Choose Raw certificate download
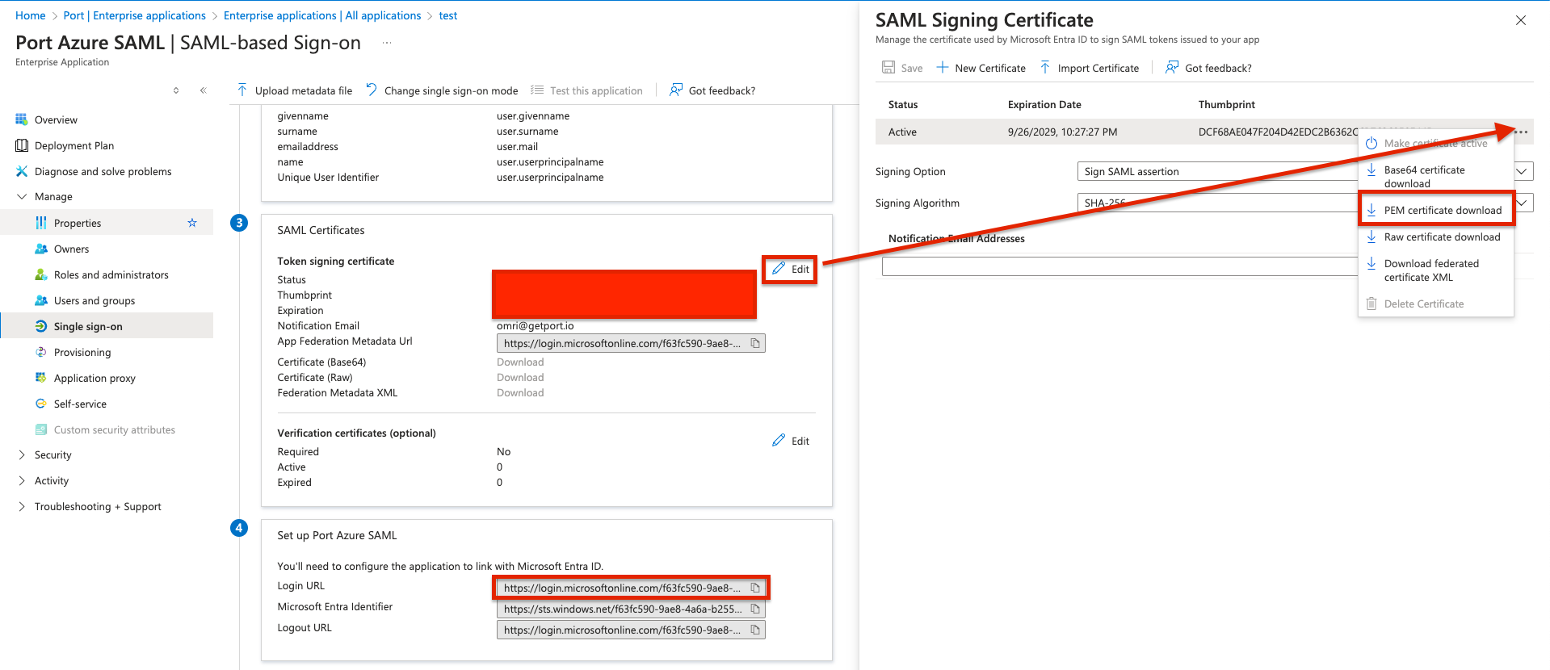 1435,237
